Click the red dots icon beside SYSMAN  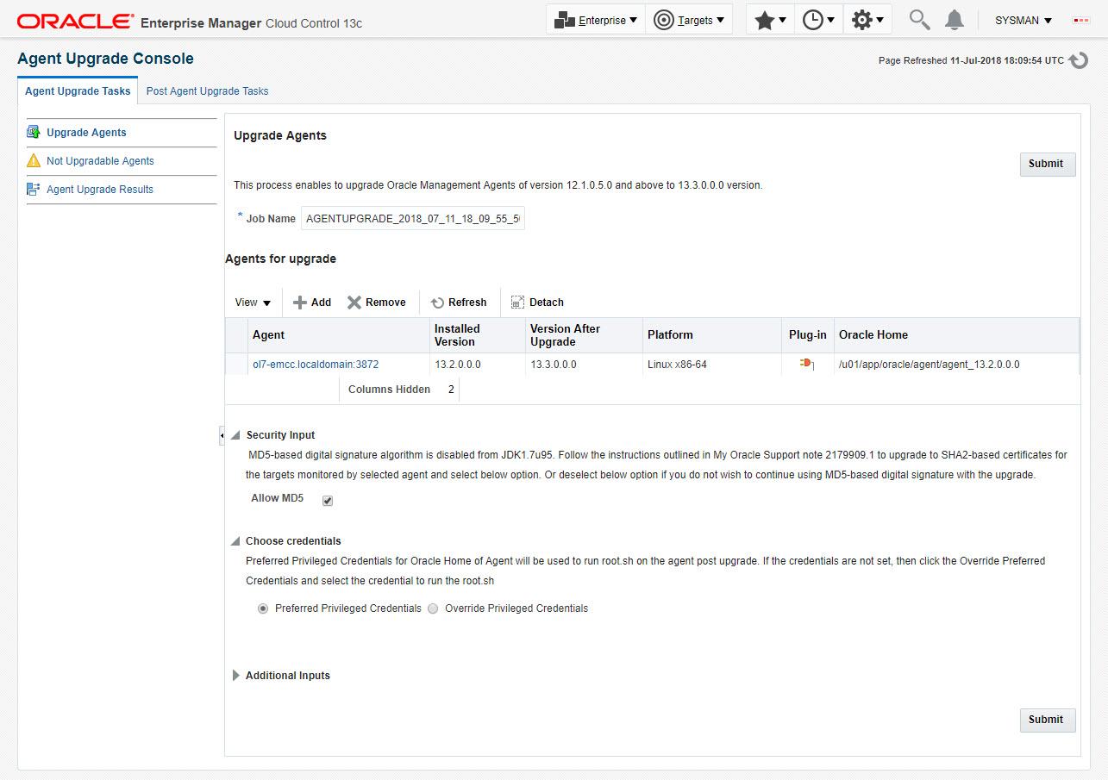pos(1080,20)
